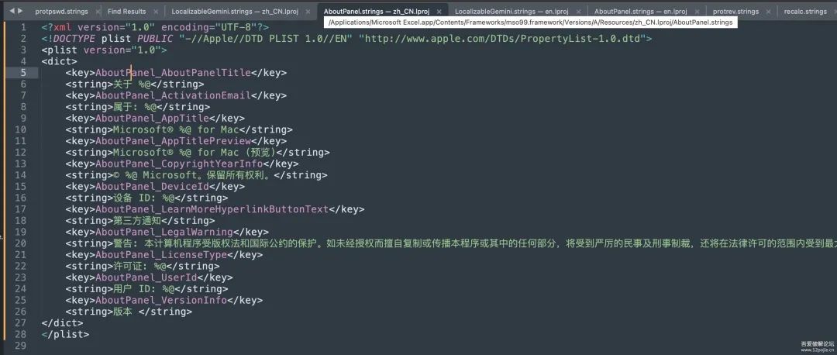
Task: Click line number 28 in the gutter
Action: coord(20,334)
